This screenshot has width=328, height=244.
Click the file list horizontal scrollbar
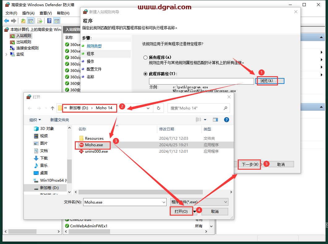pyautogui.click(x=141, y=192)
